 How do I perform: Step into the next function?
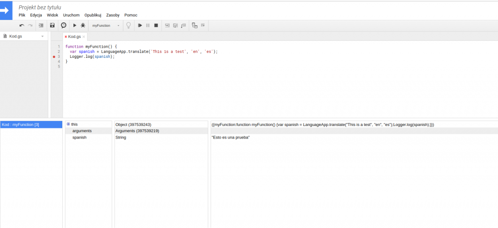click(167, 25)
